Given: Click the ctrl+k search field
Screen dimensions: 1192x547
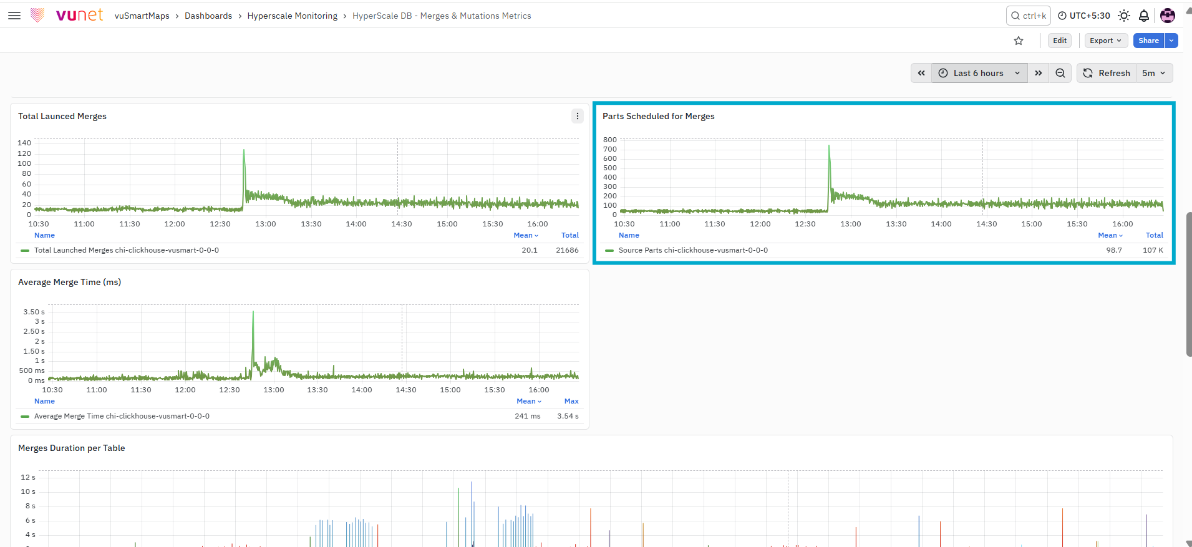Looking at the screenshot, I should (1029, 16).
